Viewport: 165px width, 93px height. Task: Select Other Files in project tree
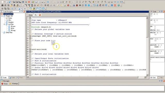[9, 33]
